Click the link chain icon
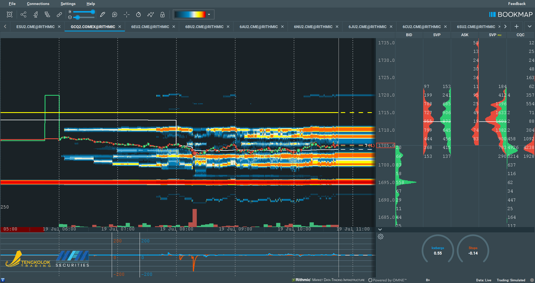Image resolution: width=535 pixels, height=283 pixels. pos(59,15)
